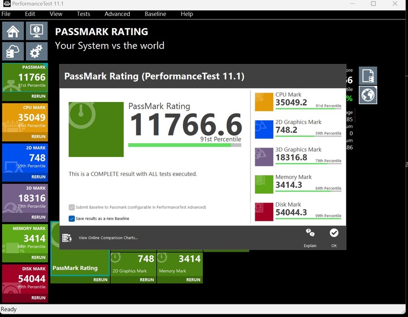This screenshot has width=408, height=317.
Task: Click the PassMark Rating bottom tile label
Action: tap(75, 268)
